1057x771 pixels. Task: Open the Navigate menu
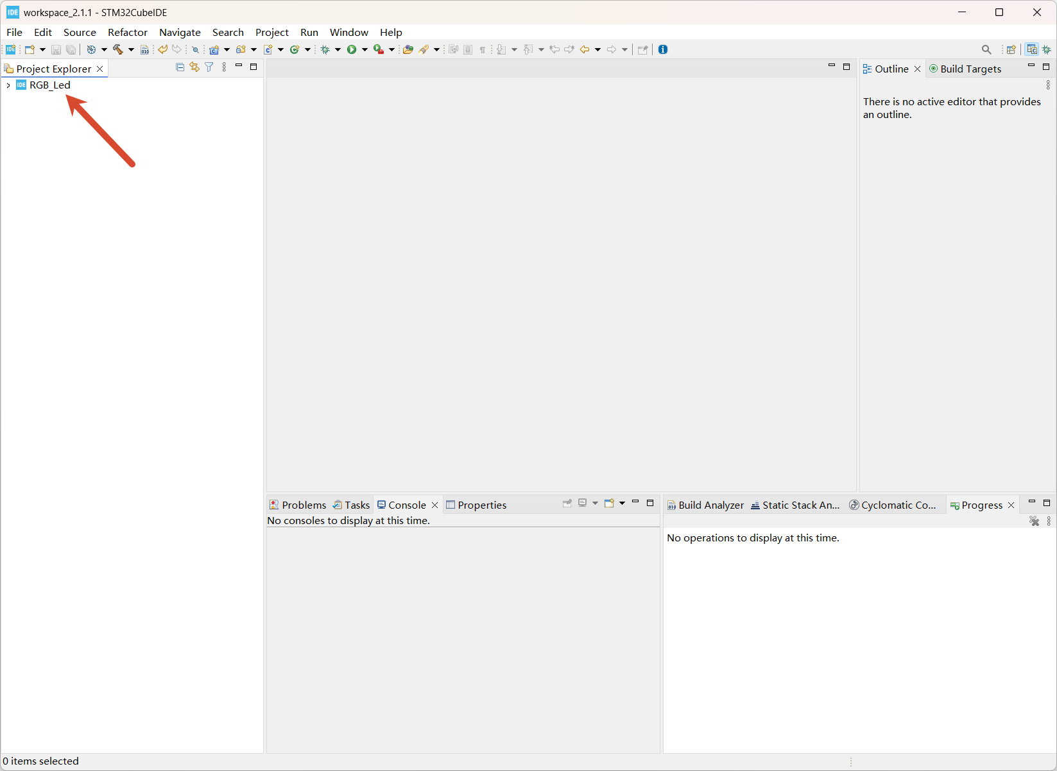[180, 32]
